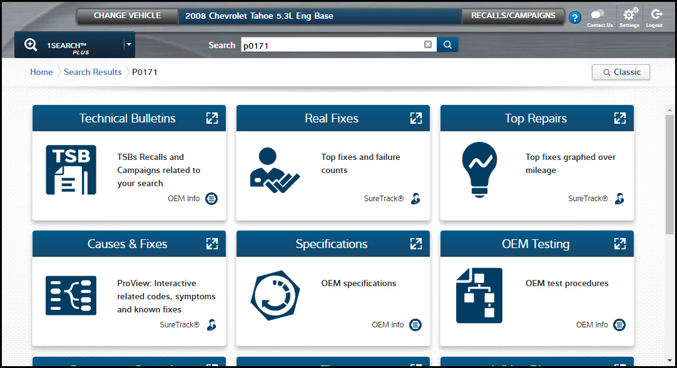Clear the search field with X icon
Screen dimensions: 677x368
click(428, 44)
